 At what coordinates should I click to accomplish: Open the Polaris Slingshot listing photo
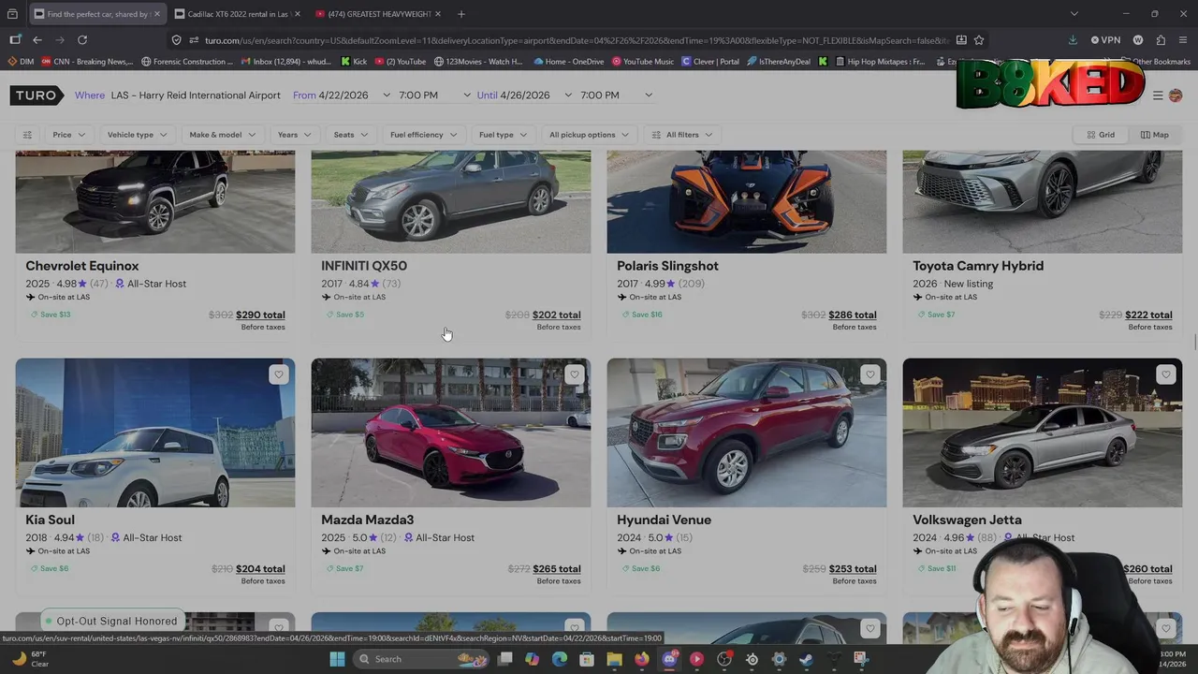pyautogui.click(x=747, y=201)
